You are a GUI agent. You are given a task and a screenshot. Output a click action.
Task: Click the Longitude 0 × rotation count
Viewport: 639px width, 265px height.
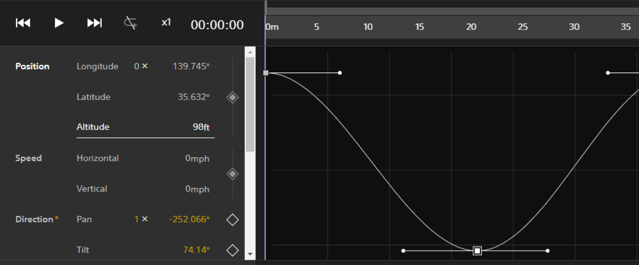[141, 66]
